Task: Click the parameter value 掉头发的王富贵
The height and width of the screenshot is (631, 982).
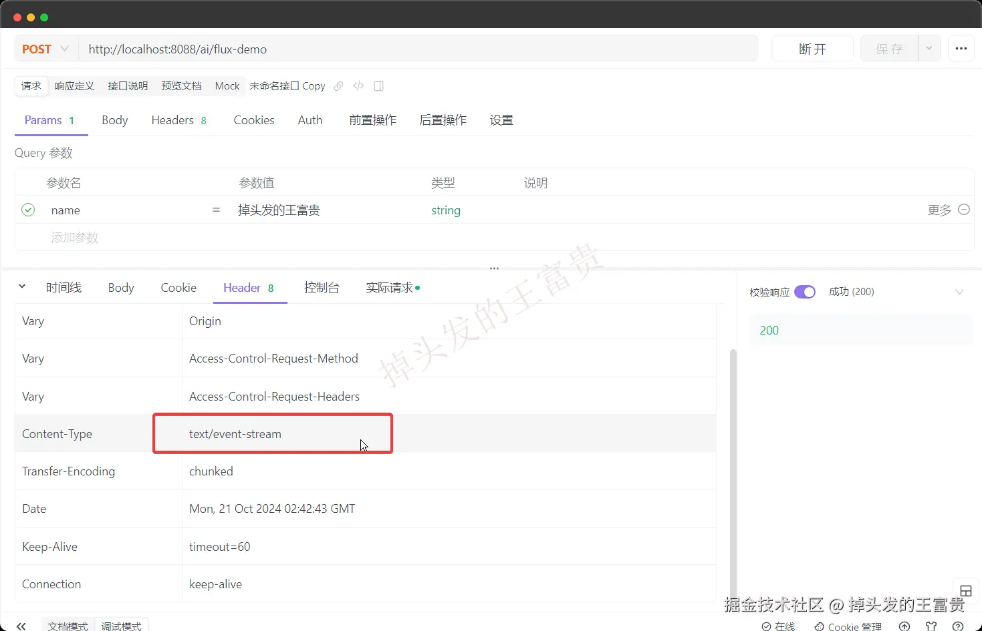Action: [x=279, y=210]
